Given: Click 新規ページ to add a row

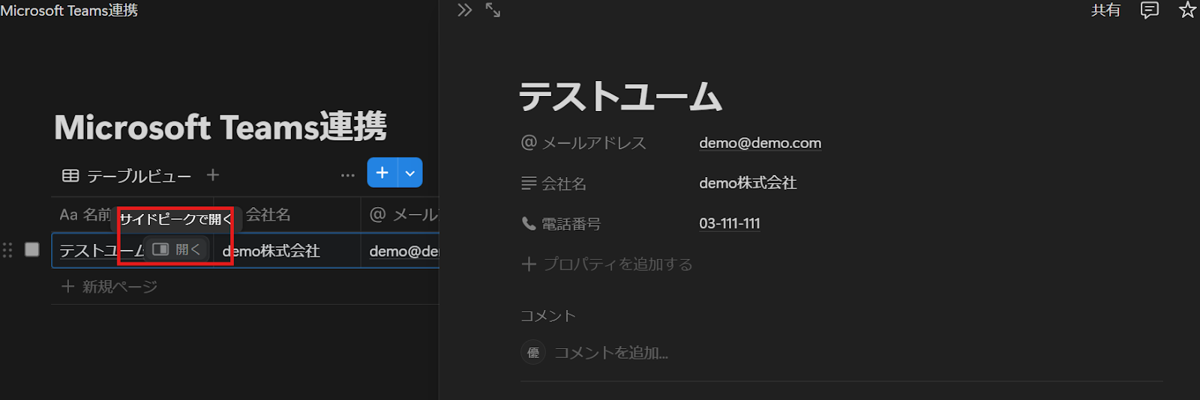Looking at the screenshot, I should [x=109, y=287].
